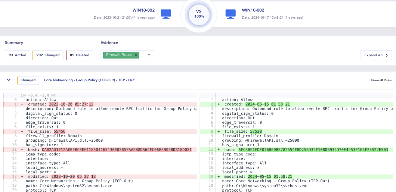
Task: Click the VS 100% comparison circle
Action: [x=199, y=14]
